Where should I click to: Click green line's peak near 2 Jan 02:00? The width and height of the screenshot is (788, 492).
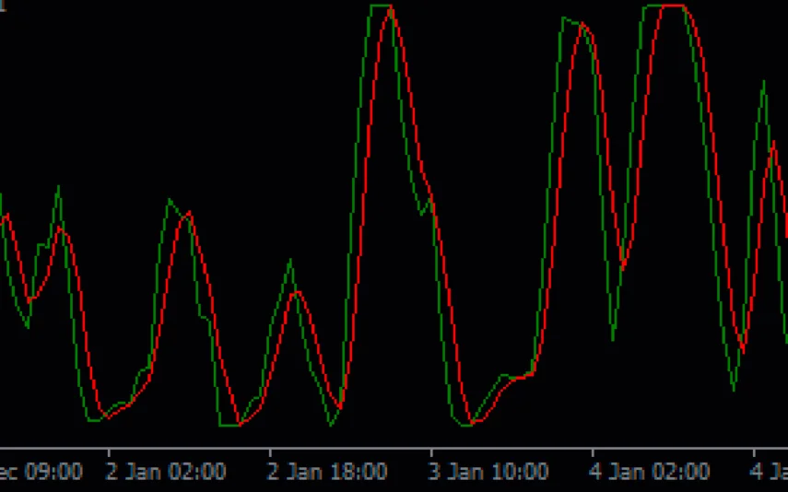pos(169,199)
